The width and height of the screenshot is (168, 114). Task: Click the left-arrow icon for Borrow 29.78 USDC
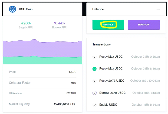click(x=94, y=93)
